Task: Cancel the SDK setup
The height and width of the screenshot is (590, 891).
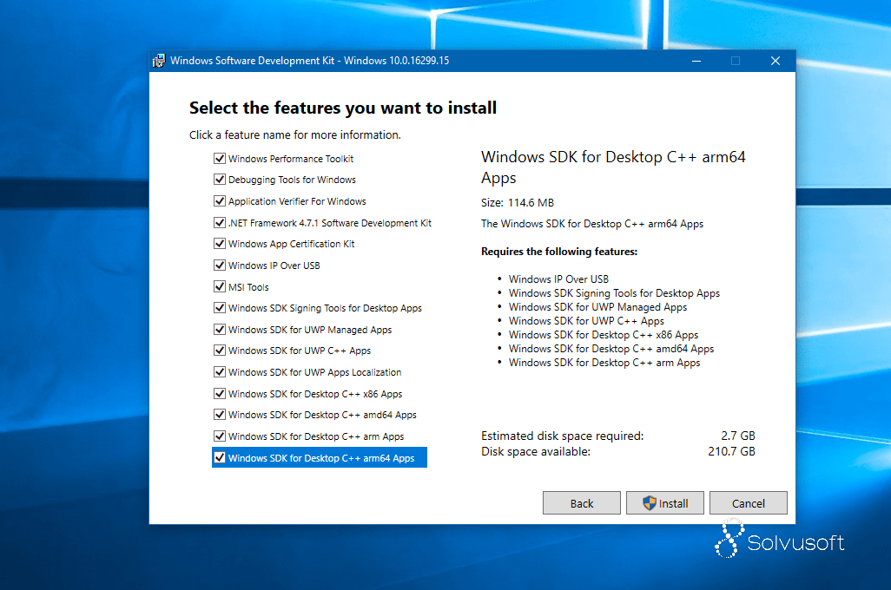Action: 749,503
